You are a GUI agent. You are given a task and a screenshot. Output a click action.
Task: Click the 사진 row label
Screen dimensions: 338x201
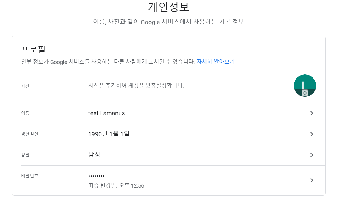(x=25, y=86)
